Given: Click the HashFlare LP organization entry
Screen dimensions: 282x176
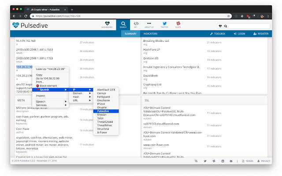Looking at the screenshot, I should (152, 50).
